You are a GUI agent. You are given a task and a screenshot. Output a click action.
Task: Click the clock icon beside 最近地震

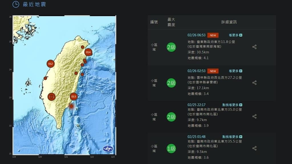[16, 4]
